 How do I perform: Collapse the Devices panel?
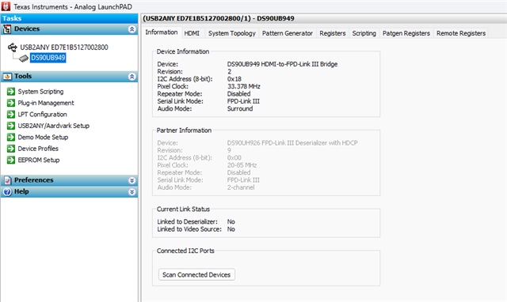click(132, 29)
